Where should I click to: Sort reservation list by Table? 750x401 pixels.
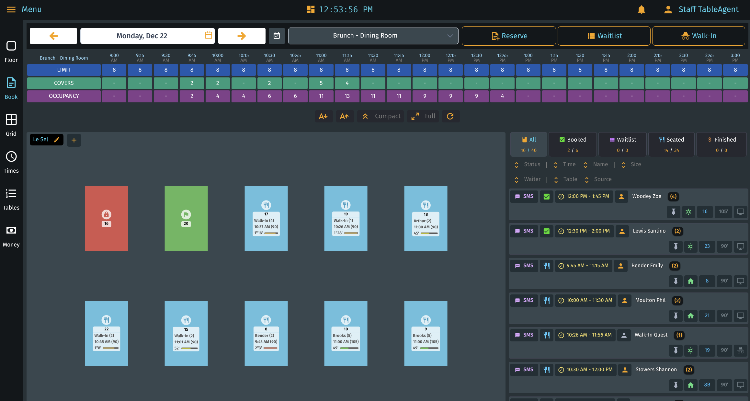(570, 179)
